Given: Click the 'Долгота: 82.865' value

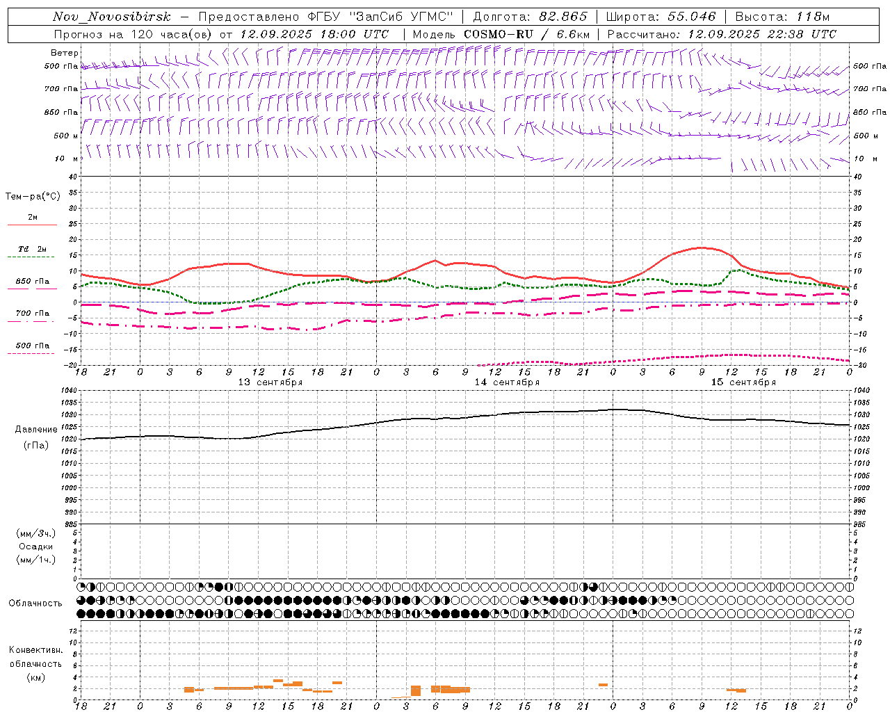Looking at the screenshot, I should pyautogui.click(x=530, y=17).
